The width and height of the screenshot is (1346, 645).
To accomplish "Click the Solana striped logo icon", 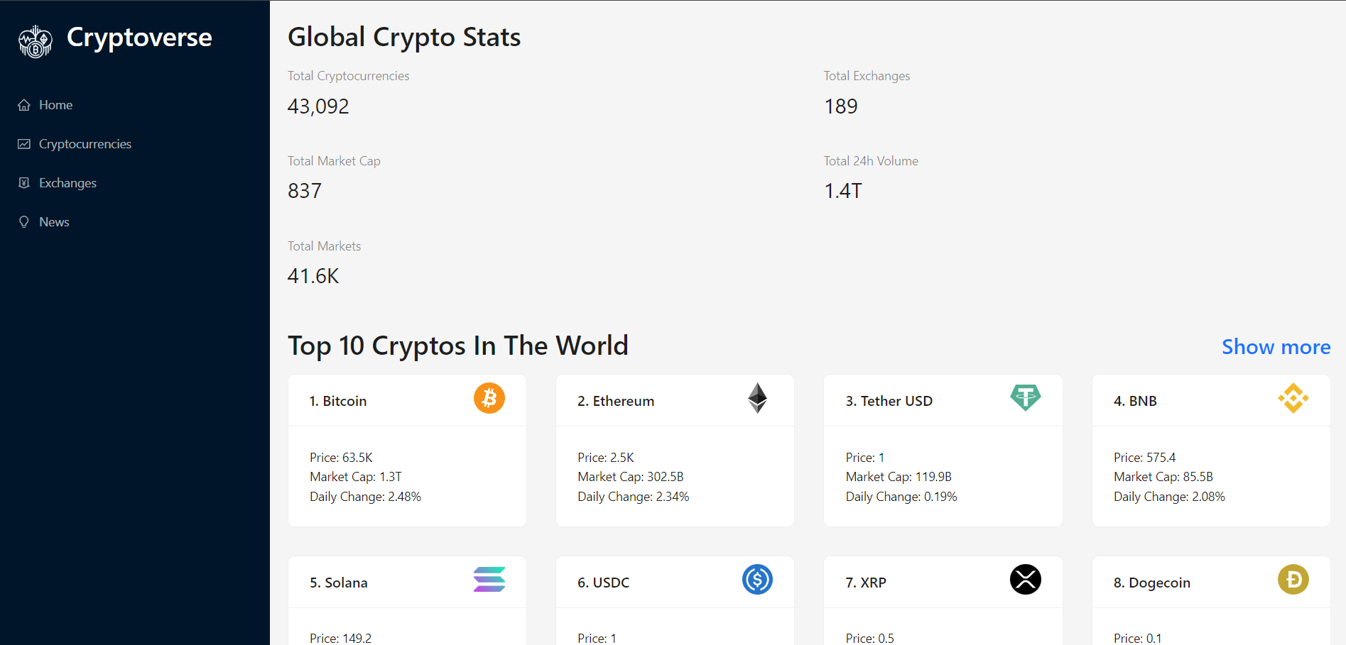I will click(489, 580).
